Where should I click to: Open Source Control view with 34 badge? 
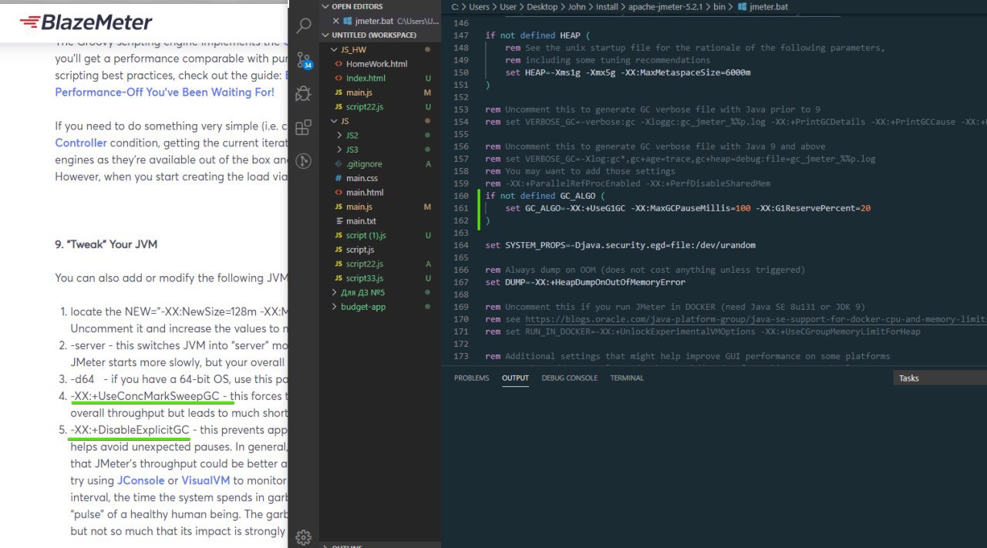tap(304, 60)
